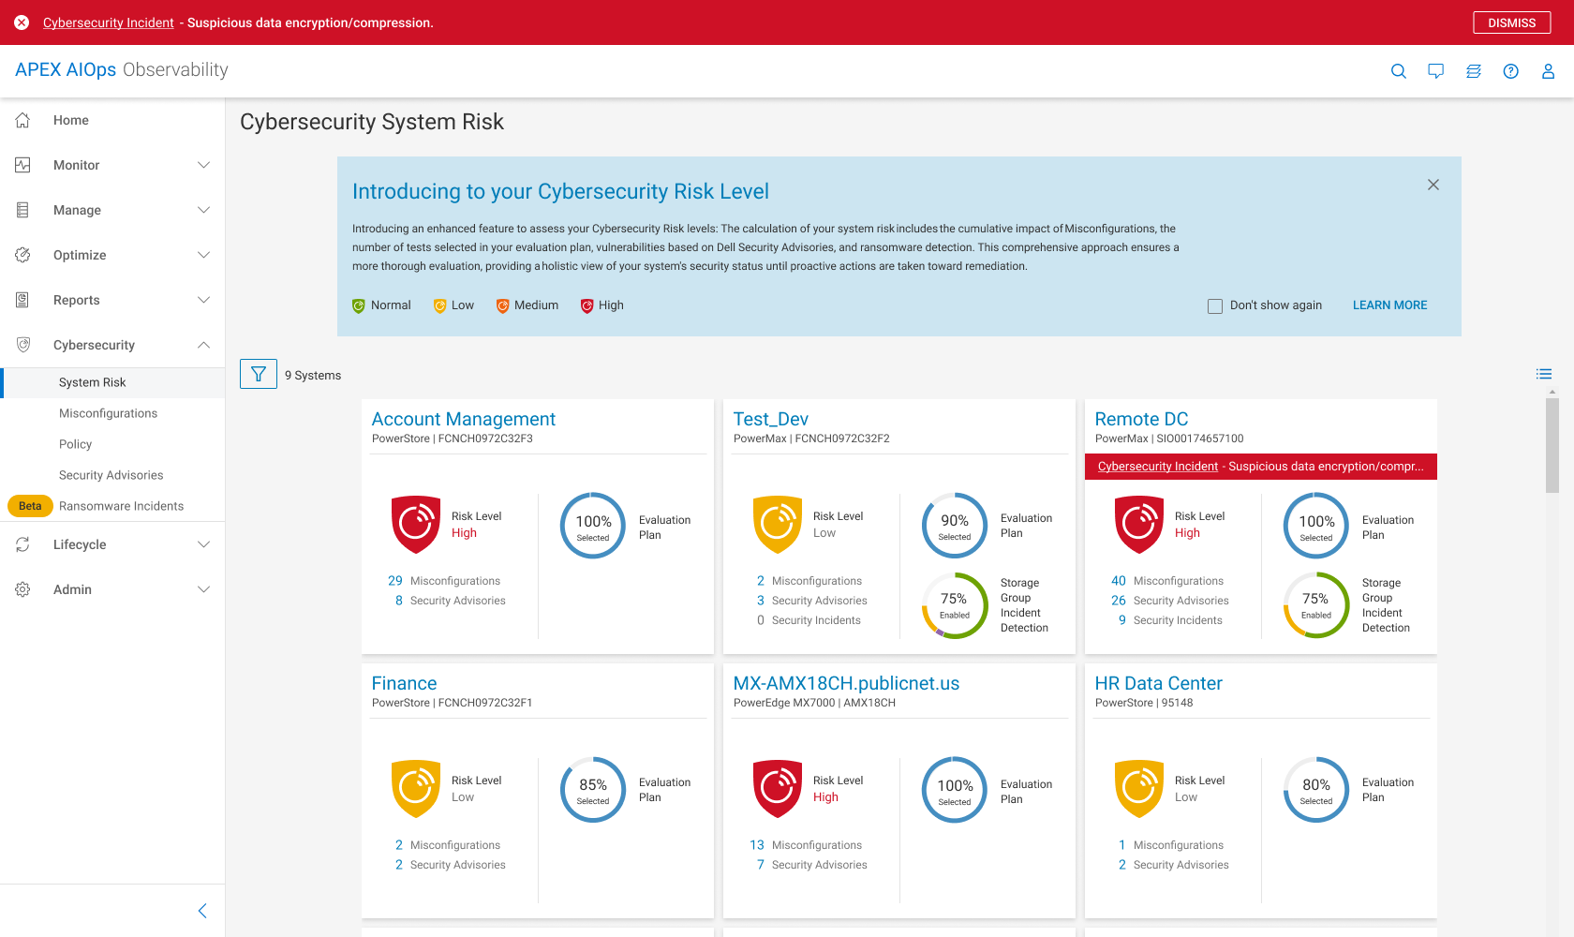Expand the Monitor menu chevron
This screenshot has height=937, width=1574.
pyautogui.click(x=203, y=165)
